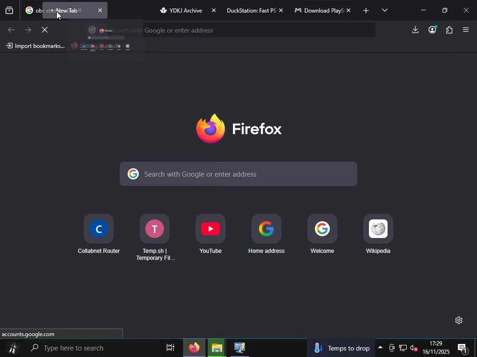Open new tab personalize gear settings
Viewport: 477px width, 357px height.
pyautogui.click(x=459, y=320)
